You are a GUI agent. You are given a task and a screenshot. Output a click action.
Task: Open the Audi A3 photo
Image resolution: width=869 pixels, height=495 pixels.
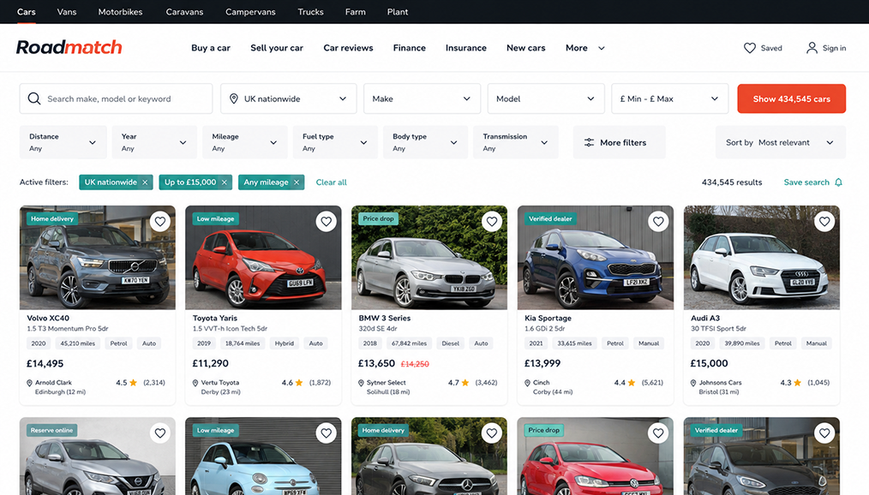(762, 258)
